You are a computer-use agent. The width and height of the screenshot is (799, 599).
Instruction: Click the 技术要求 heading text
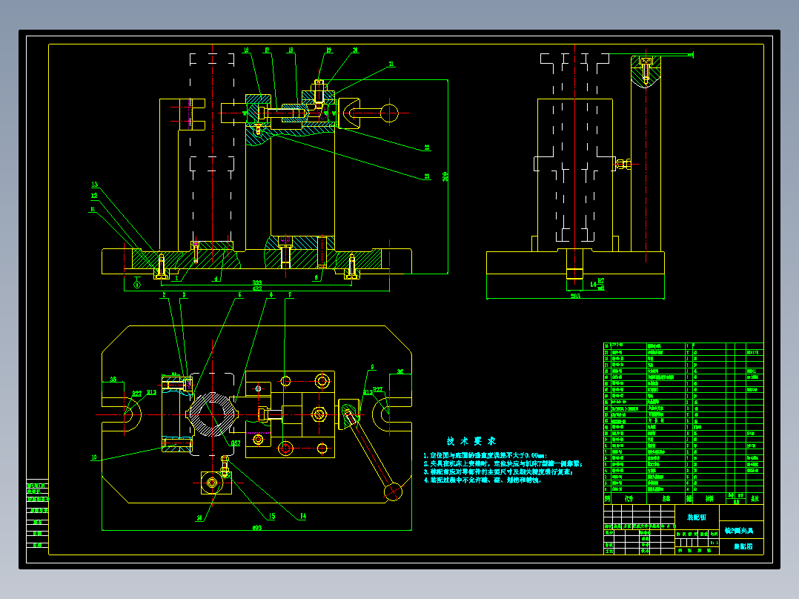point(471,441)
